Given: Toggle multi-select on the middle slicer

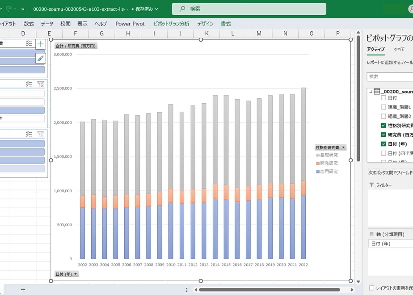Looking at the screenshot, I should [x=29, y=84].
